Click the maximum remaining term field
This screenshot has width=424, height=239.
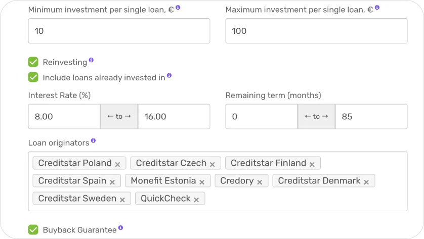pyautogui.click(x=371, y=117)
